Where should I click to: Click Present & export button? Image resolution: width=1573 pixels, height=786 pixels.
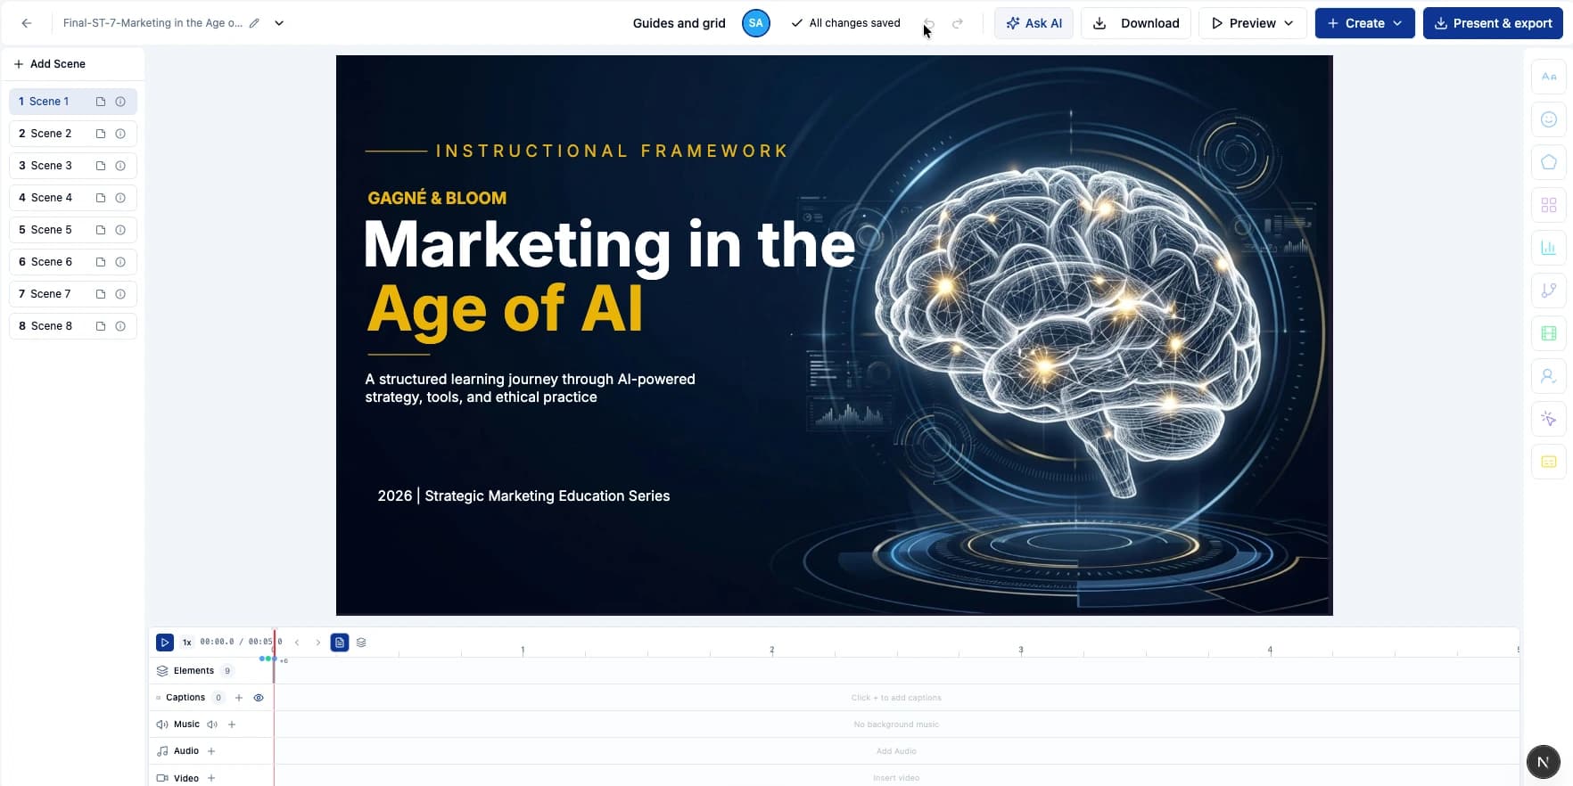[1493, 23]
